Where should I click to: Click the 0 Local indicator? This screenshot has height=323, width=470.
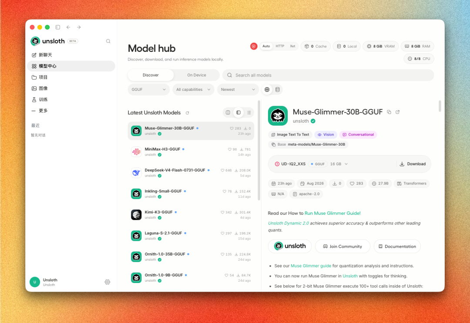tap(346, 47)
